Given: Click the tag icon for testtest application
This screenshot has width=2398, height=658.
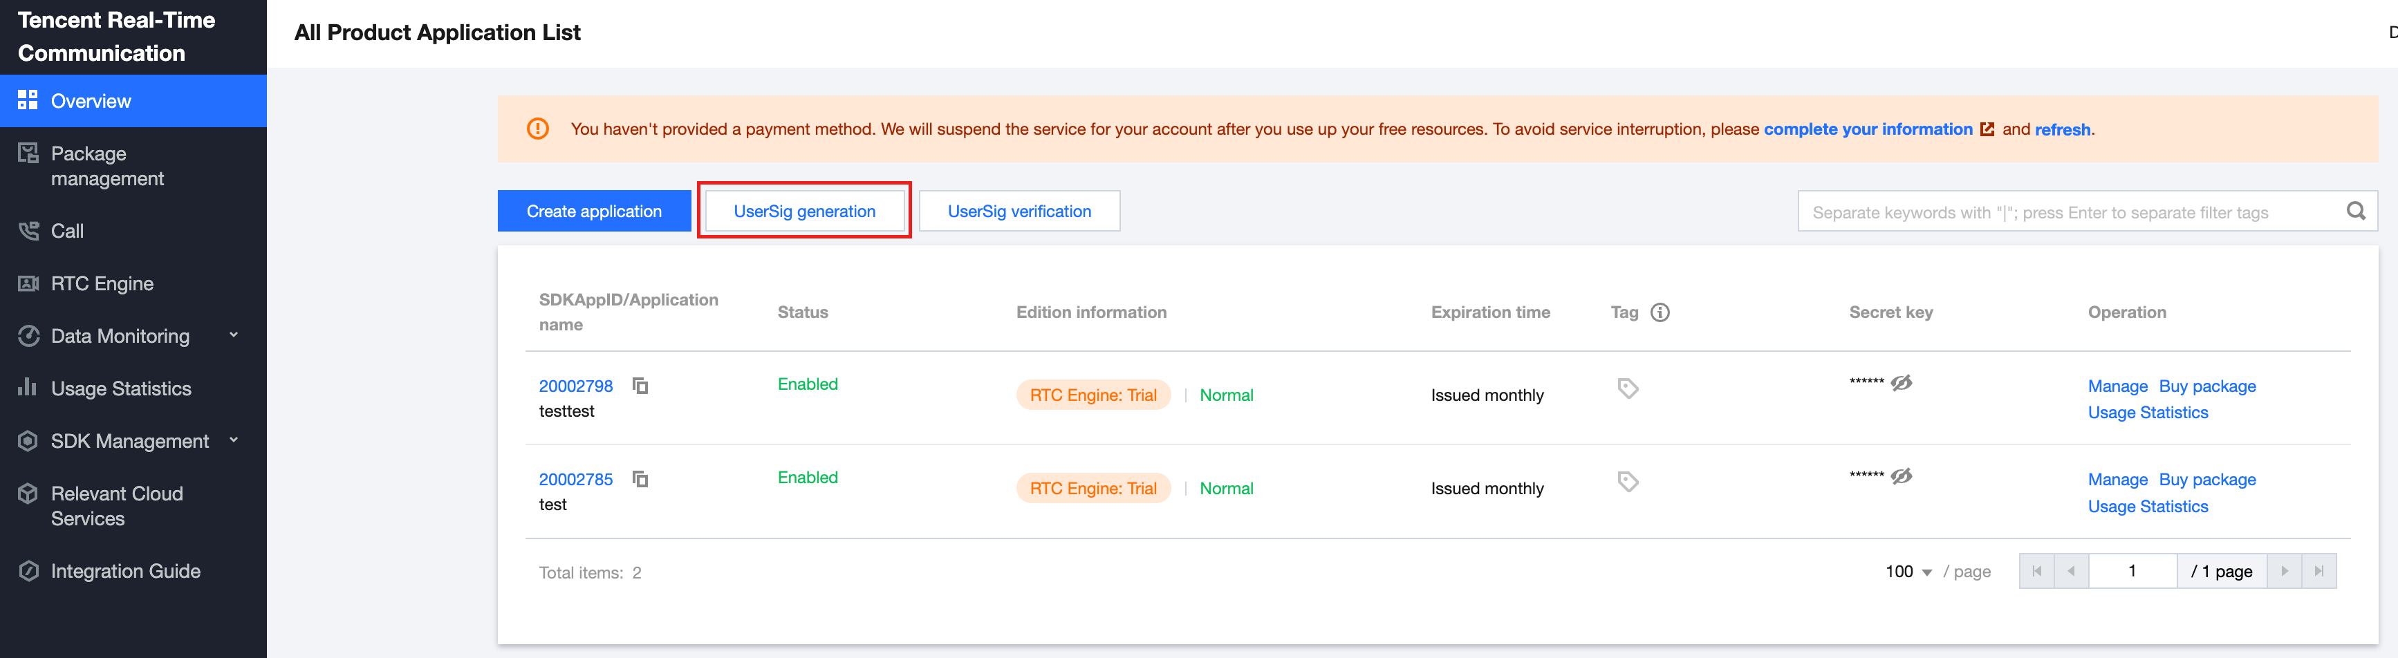Looking at the screenshot, I should (x=1627, y=388).
